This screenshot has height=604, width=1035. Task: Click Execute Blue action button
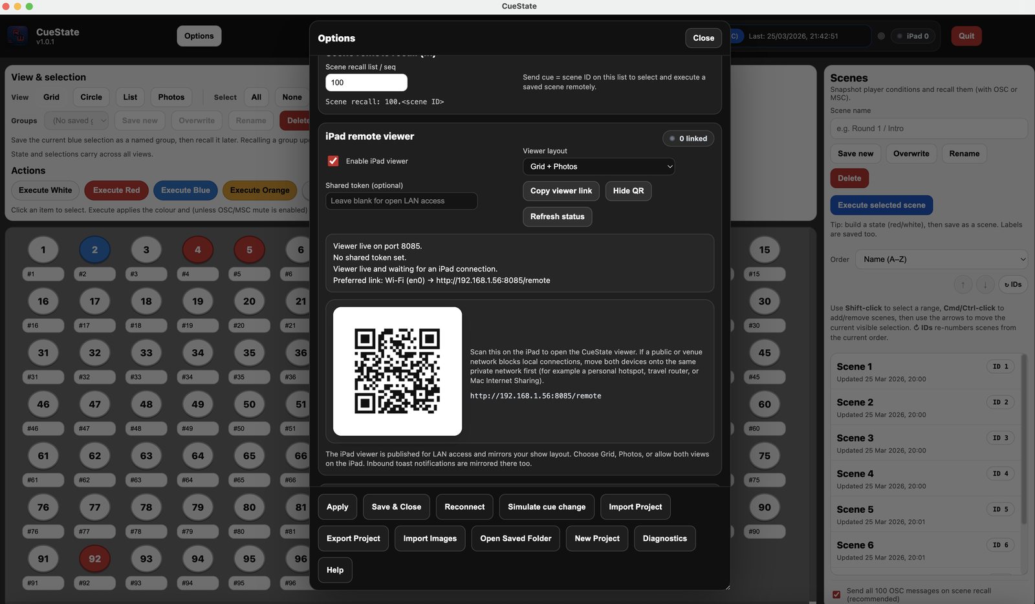click(186, 190)
